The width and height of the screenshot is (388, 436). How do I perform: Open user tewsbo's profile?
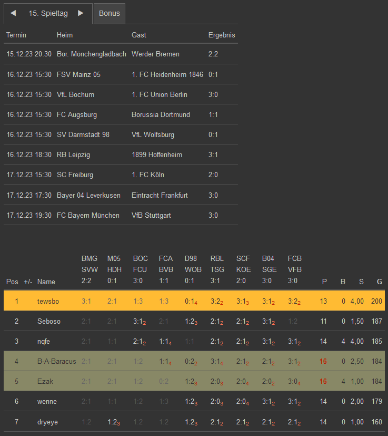(x=48, y=301)
